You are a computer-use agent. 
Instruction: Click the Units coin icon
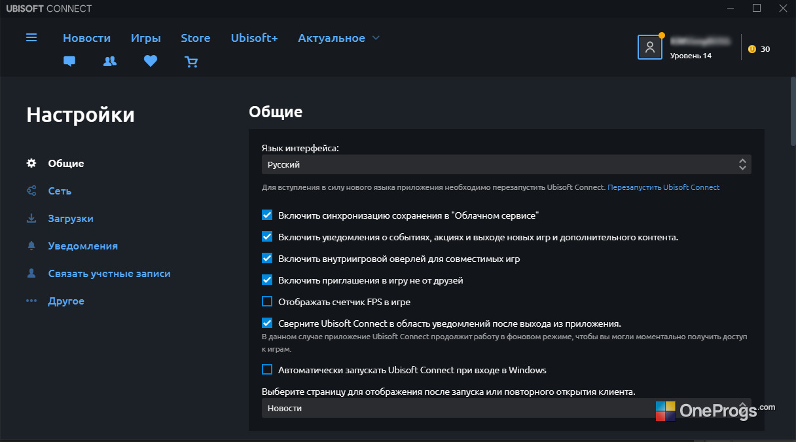(x=751, y=49)
